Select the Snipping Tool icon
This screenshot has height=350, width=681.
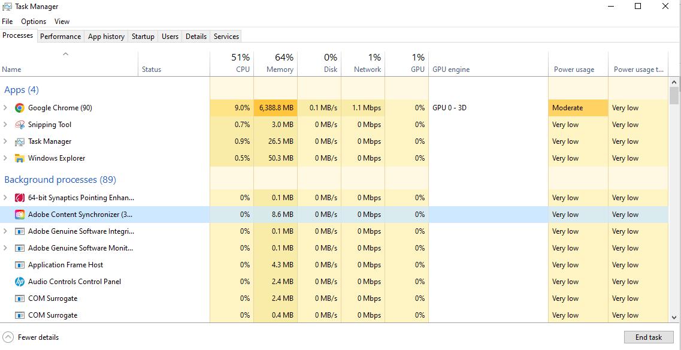pos(19,125)
